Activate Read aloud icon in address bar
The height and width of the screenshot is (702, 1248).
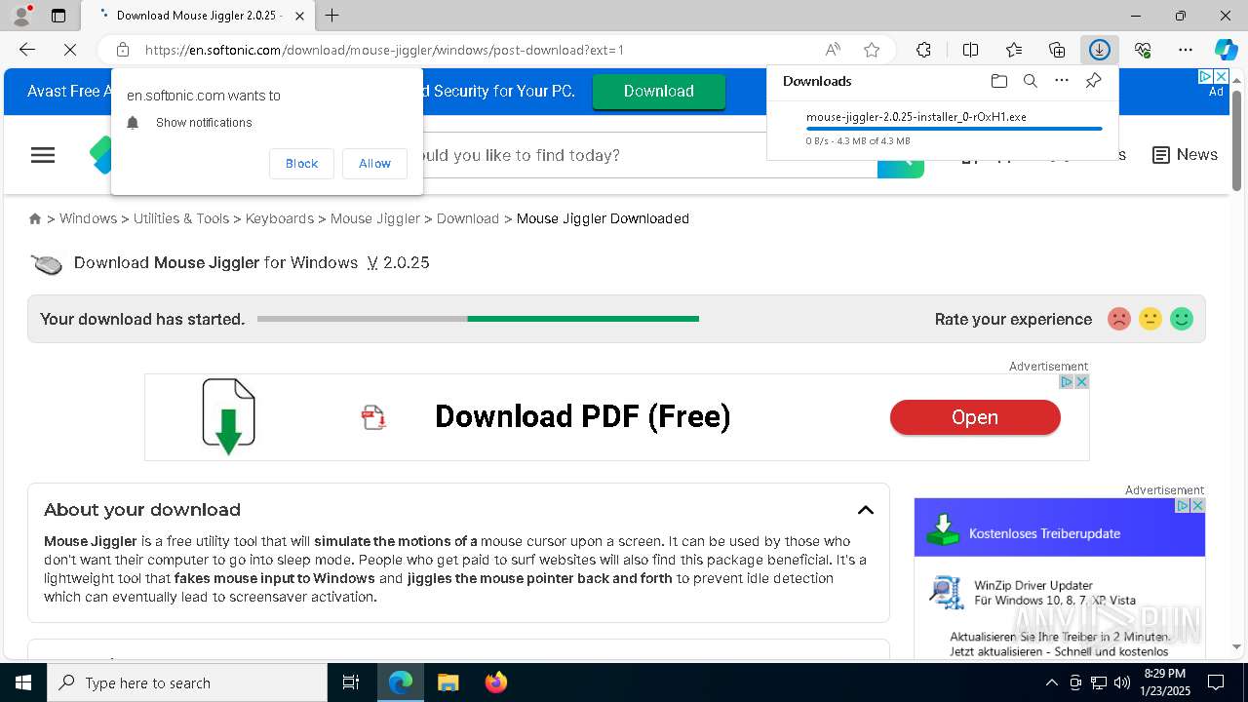[x=833, y=50]
